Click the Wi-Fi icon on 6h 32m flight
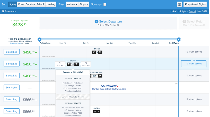 coord(100,76)
